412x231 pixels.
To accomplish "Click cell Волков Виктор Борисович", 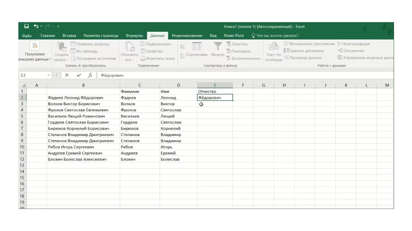I will point(83,104).
